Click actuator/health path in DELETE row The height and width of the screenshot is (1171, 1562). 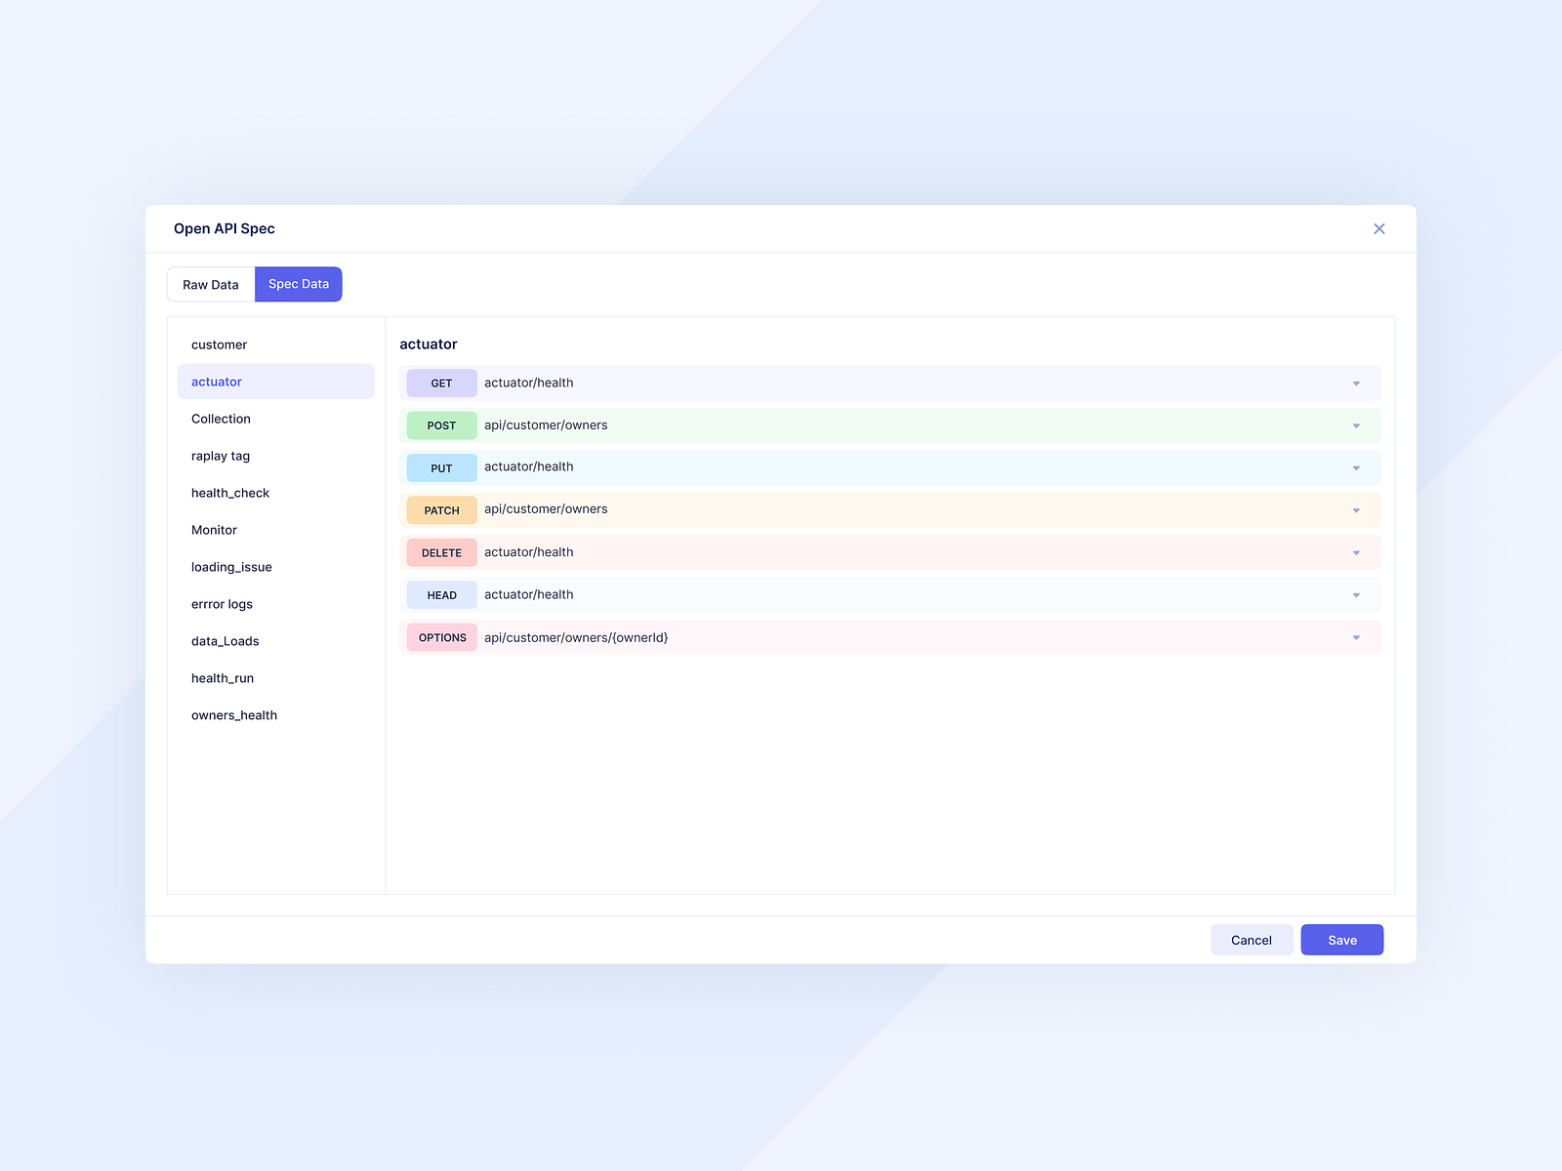(x=529, y=552)
